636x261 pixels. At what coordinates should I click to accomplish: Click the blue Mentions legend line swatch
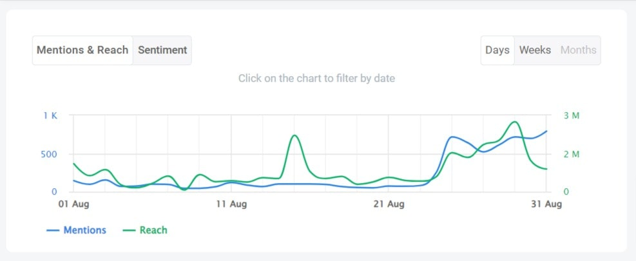click(53, 230)
